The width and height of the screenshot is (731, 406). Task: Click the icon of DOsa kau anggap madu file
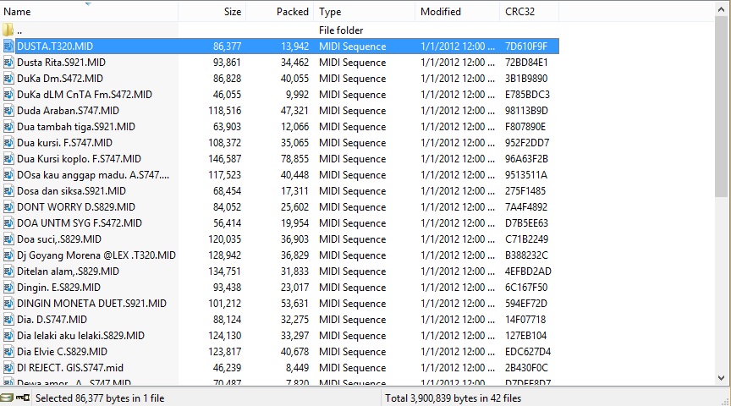pyautogui.click(x=8, y=175)
